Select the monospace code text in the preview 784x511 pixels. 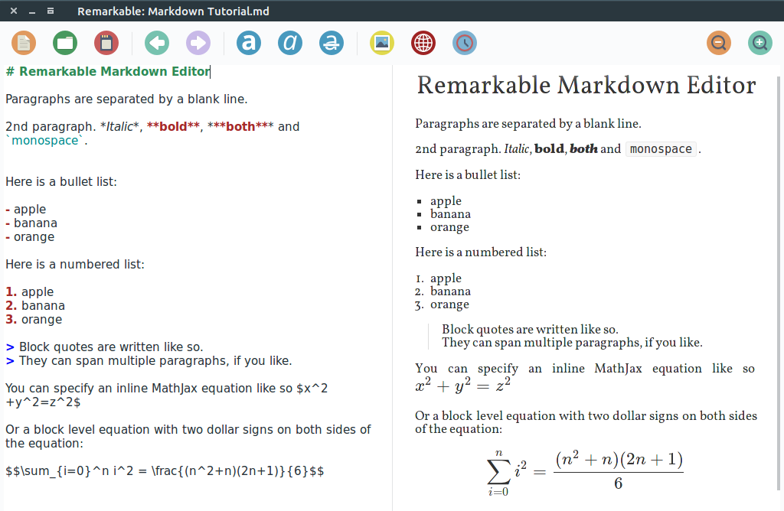click(x=660, y=148)
